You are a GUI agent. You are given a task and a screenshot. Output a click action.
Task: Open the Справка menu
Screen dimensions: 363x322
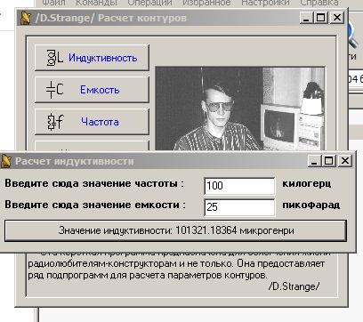click(319, 3)
